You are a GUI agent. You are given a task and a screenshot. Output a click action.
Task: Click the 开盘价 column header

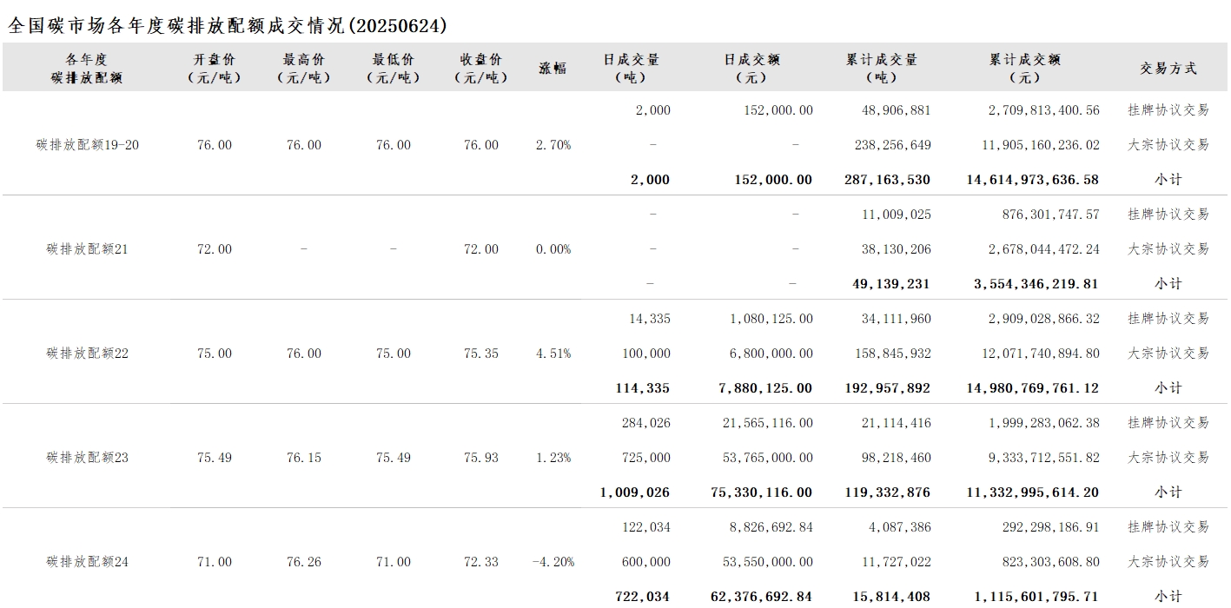coord(214,68)
